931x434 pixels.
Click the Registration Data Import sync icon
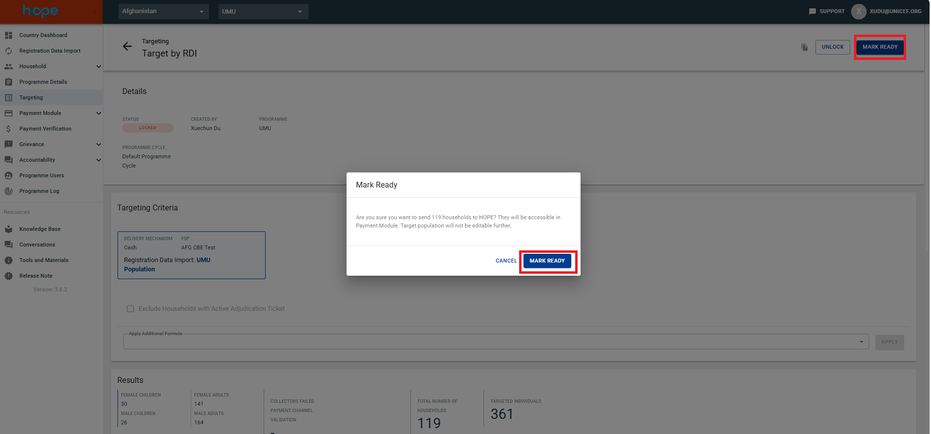coord(9,51)
